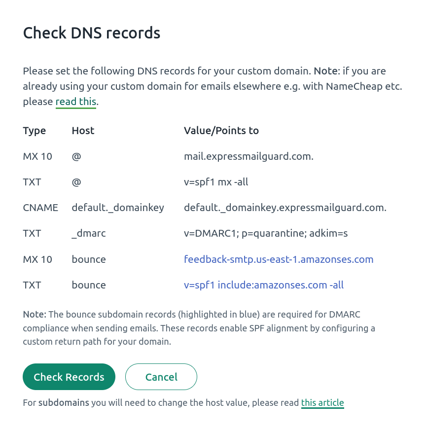Open the 'read this' link
The height and width of the screenshot is (431, 426).
pos(76,102)
